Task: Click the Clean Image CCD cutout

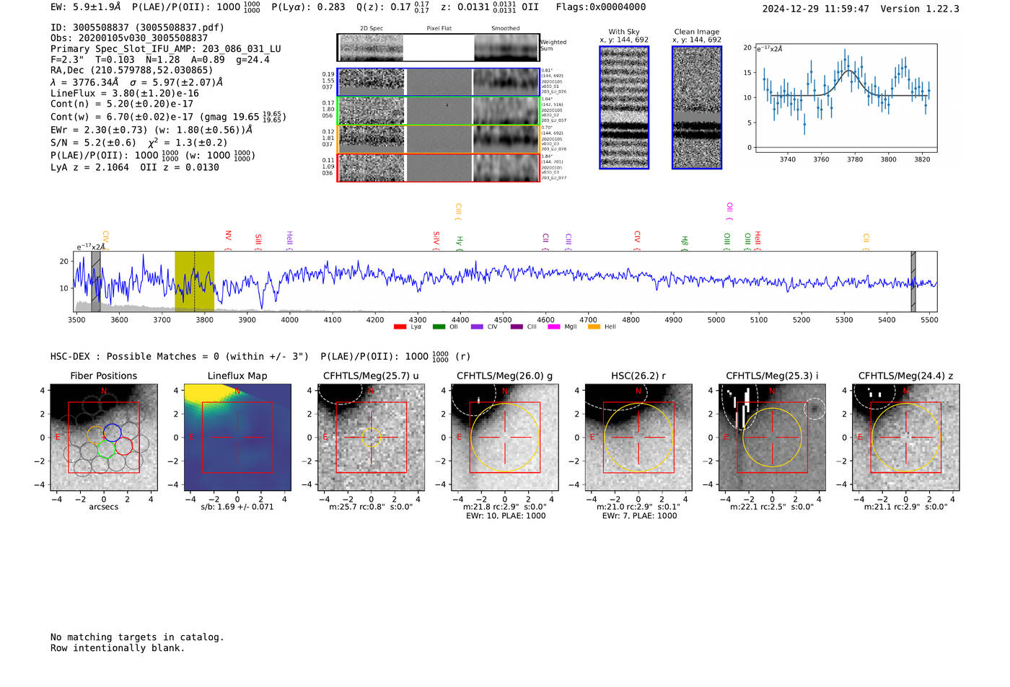Action: coord(697,107)
